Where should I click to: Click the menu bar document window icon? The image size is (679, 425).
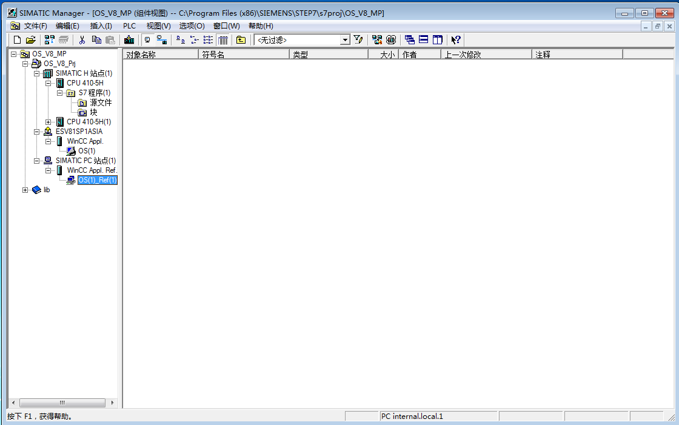[x=15, y=26]
